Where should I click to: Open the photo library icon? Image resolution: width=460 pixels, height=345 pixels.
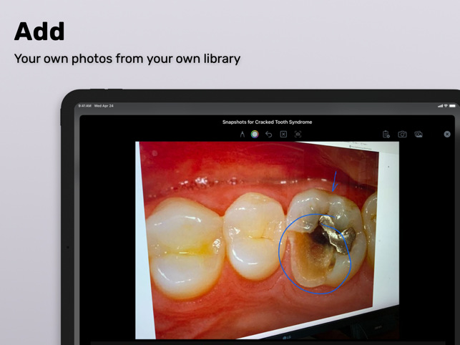[419, 135]
